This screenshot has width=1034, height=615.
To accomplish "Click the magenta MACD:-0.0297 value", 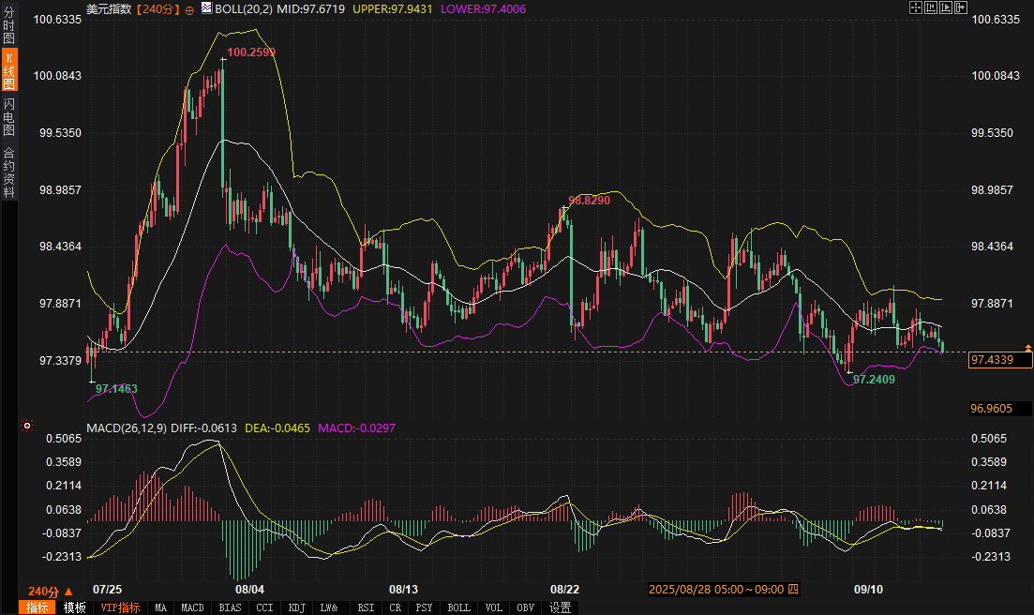I will click(x=357, y=427).
